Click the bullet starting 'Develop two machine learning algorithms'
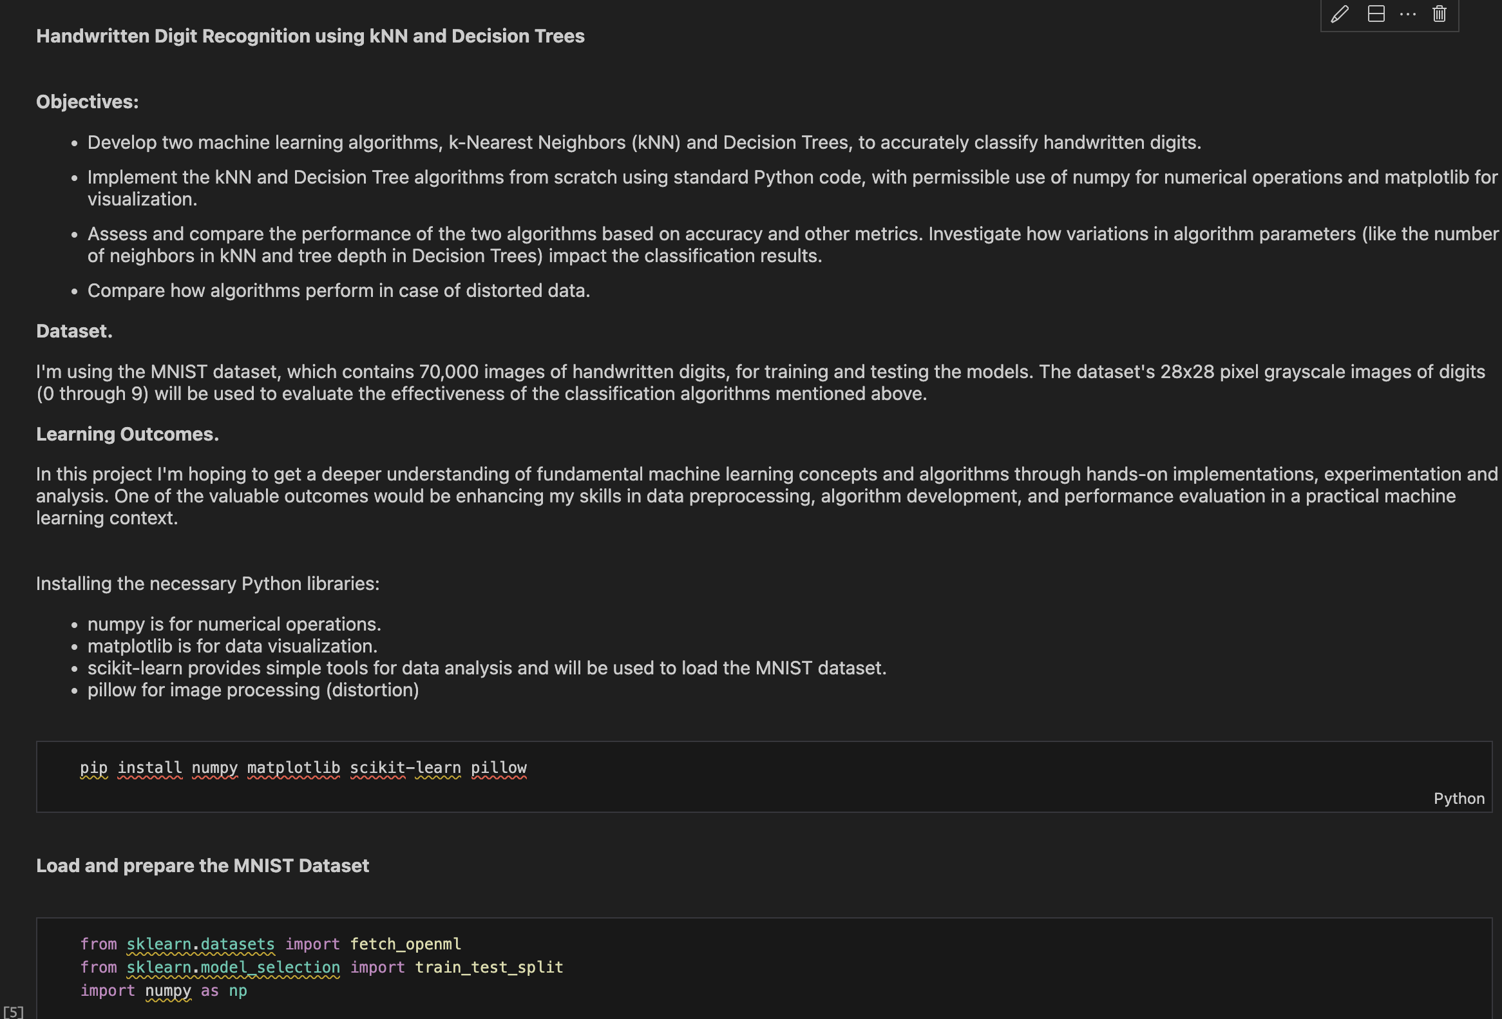1502x1019 pixels. pyautogui.click(x=643, y=142)
